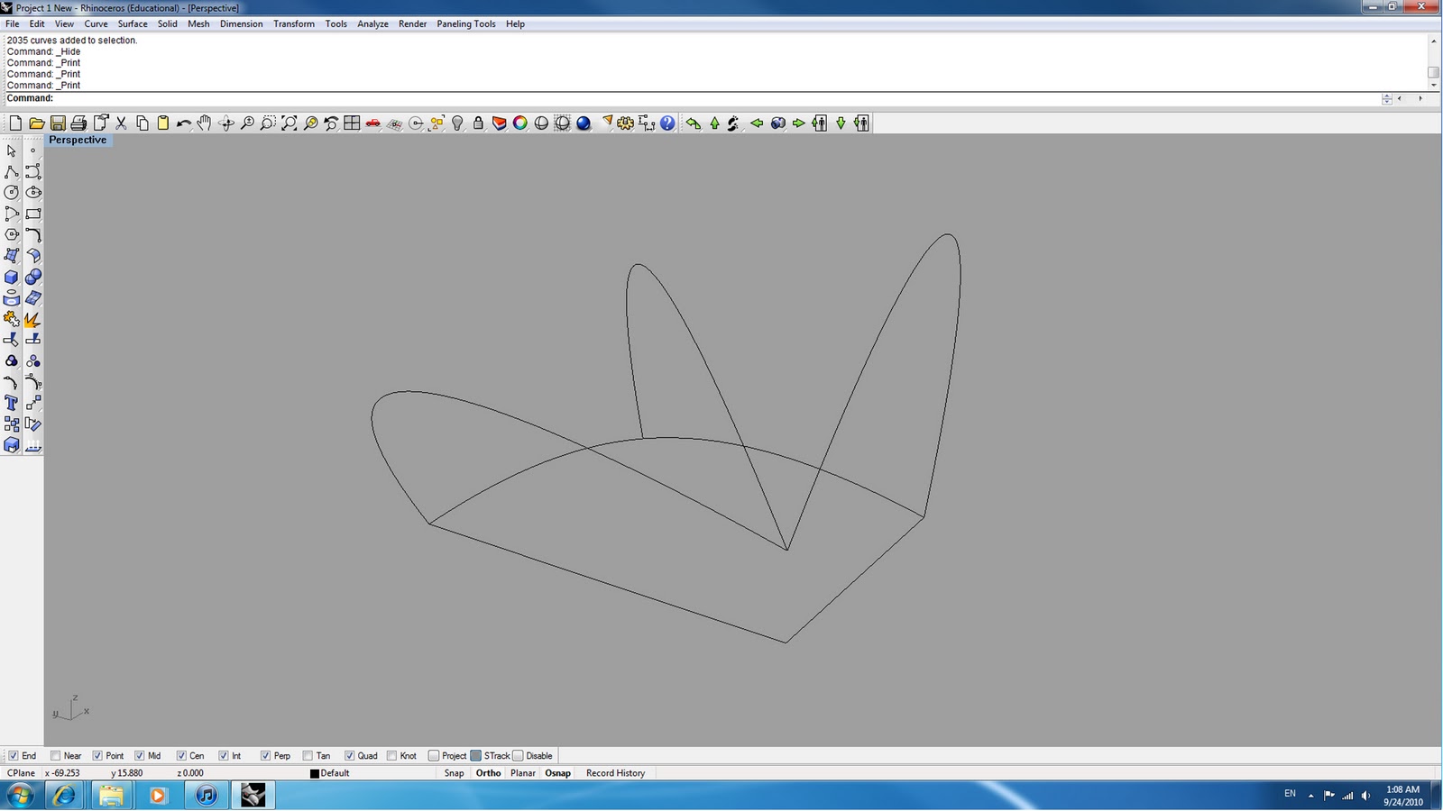Open the Zoom extents tool
The height and width of the screenshot is (811, 1443).
pyautogui.click(x=287, y=123)
